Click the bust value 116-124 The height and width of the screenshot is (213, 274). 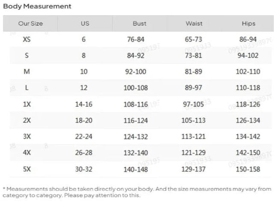[136, 120]
